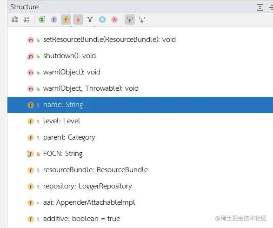Toggle show fields (f) filter
This screenshot has width=273, height=228.
pos(66,20)
